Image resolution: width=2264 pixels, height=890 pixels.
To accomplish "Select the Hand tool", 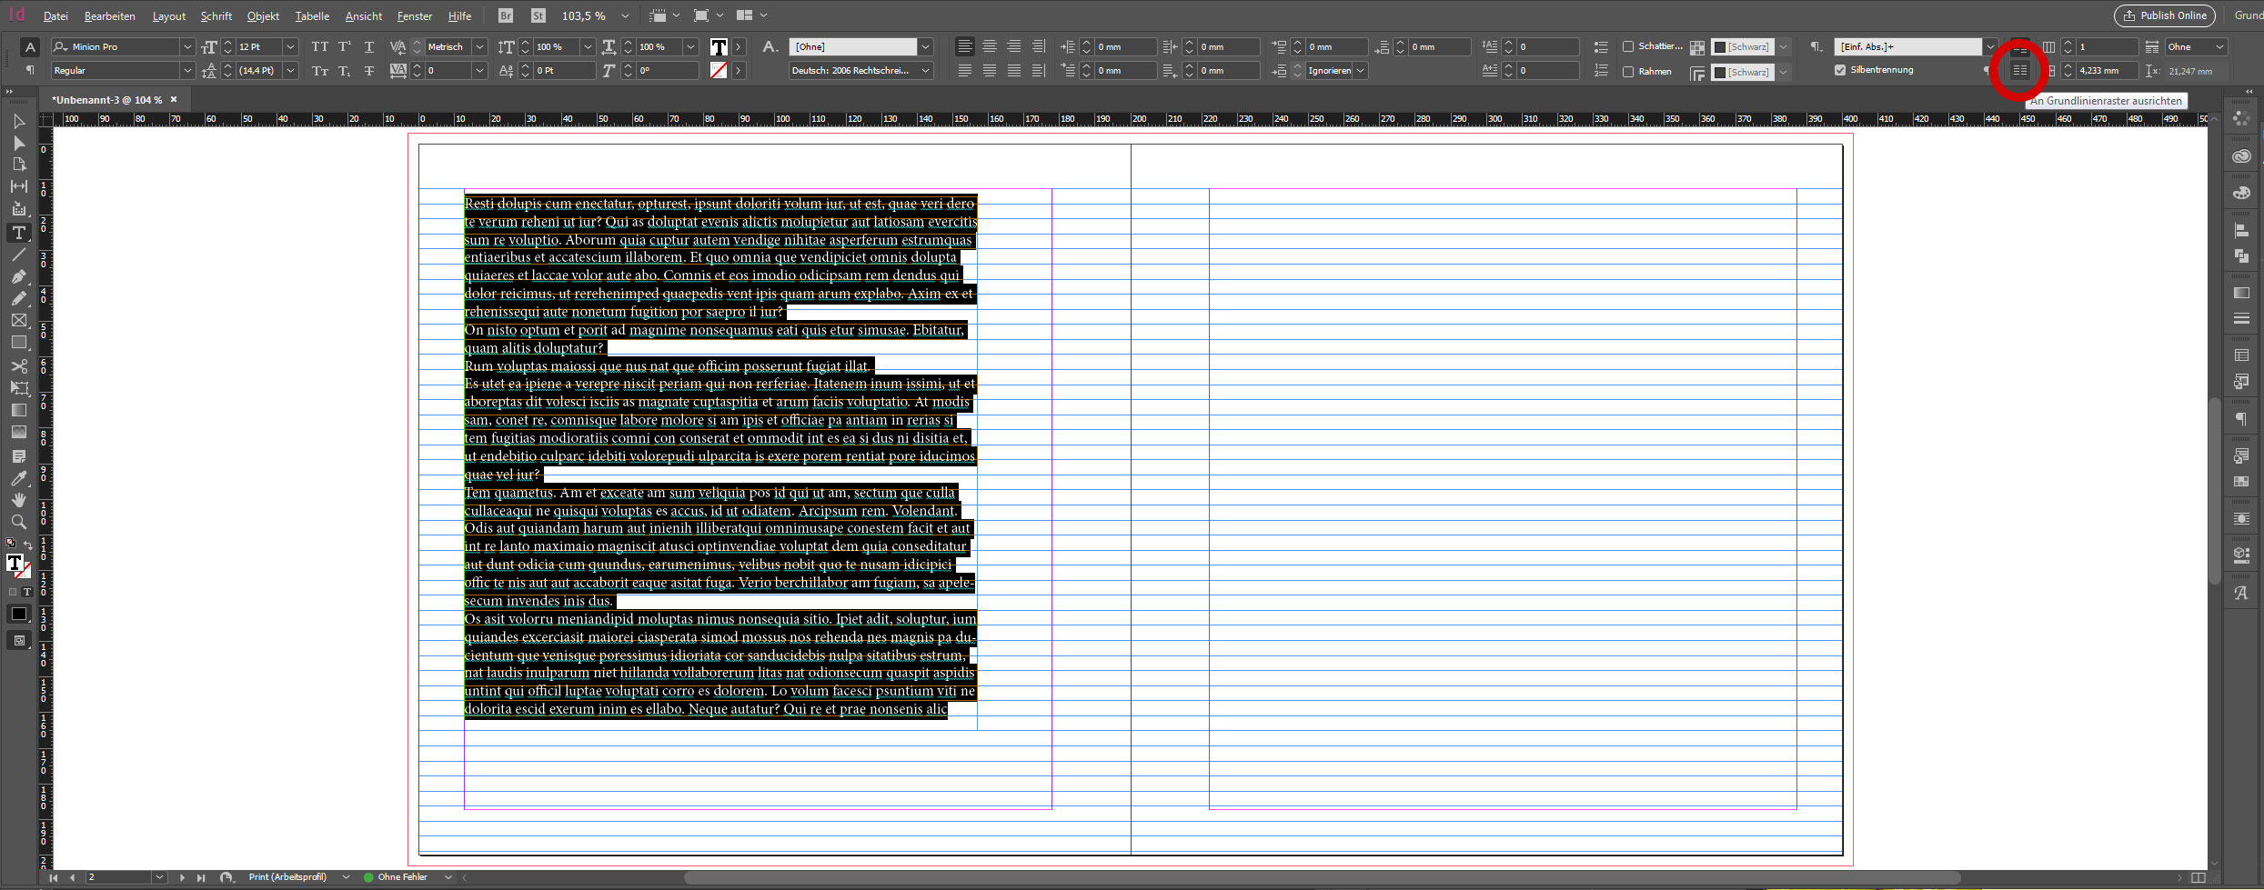I will (x=18, y=500).
